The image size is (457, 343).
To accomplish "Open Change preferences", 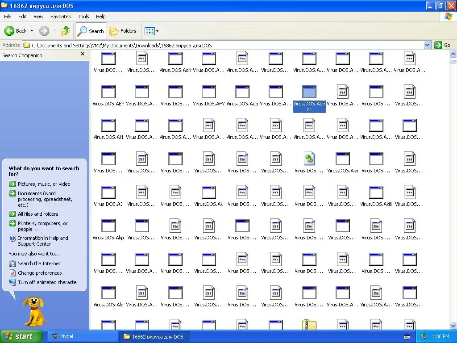I will (x=35, y=273).
